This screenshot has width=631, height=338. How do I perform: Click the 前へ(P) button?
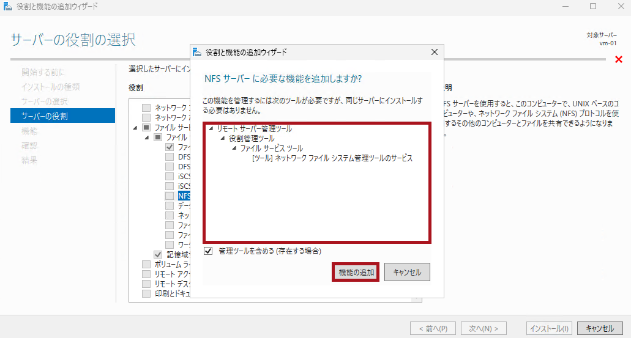click(433, 328)
